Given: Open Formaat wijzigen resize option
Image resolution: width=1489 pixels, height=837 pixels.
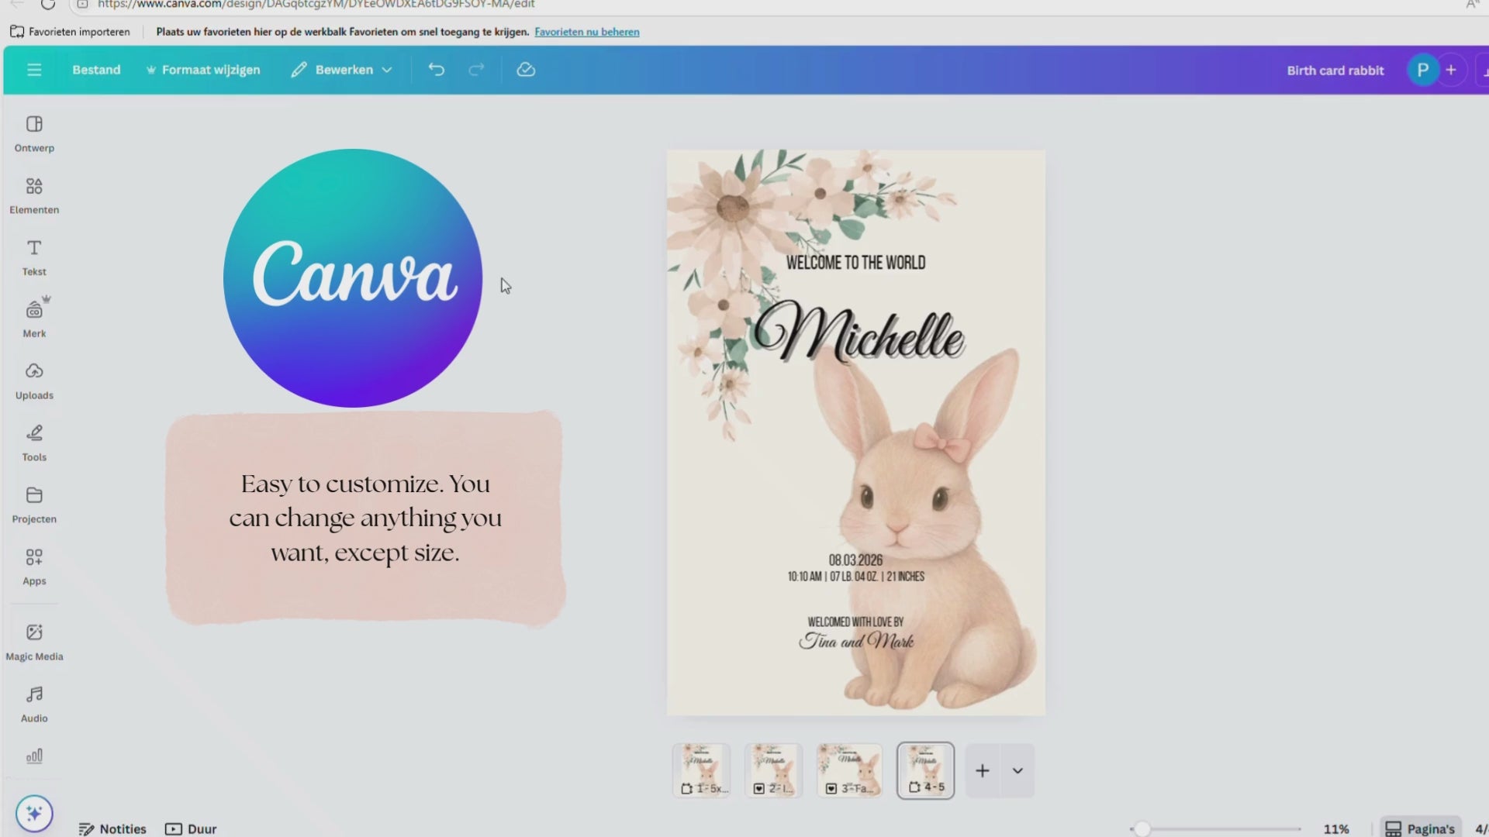Looking at the screenshot, I should 203,70.
